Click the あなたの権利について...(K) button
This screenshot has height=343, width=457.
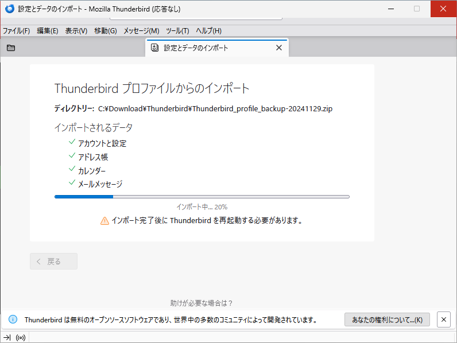[387, 319]
